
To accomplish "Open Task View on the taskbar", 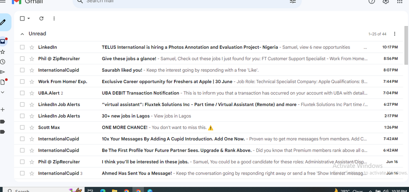I will (90, 191).
